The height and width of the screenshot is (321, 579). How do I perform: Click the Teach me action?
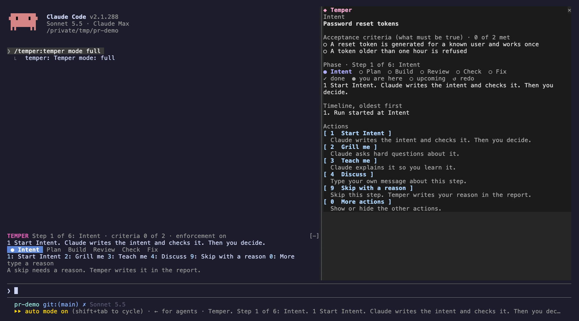350,161
